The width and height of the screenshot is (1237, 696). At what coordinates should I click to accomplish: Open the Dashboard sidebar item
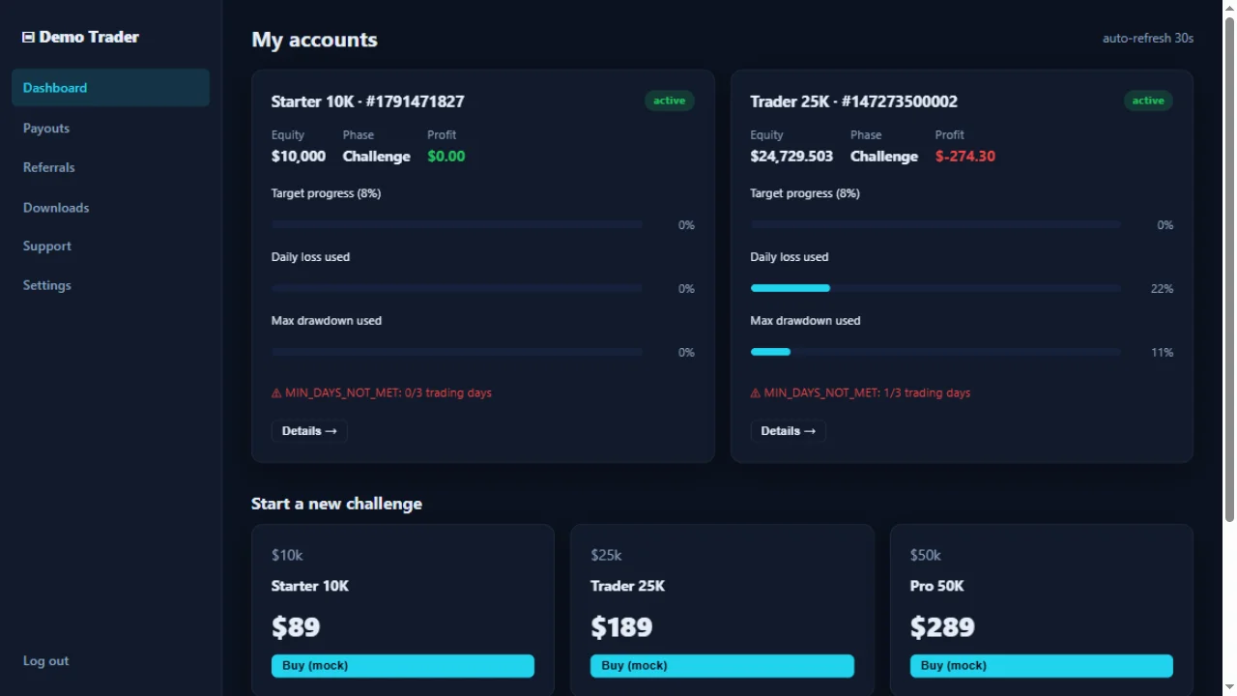tap(110, 88)
